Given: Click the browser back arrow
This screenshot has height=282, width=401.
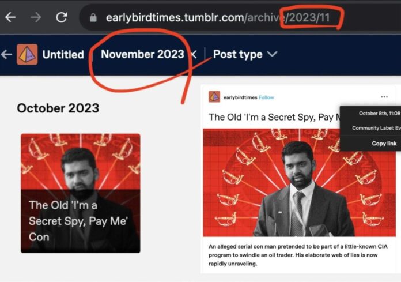Looking at the screenshot, I should [x=10, y=17].
